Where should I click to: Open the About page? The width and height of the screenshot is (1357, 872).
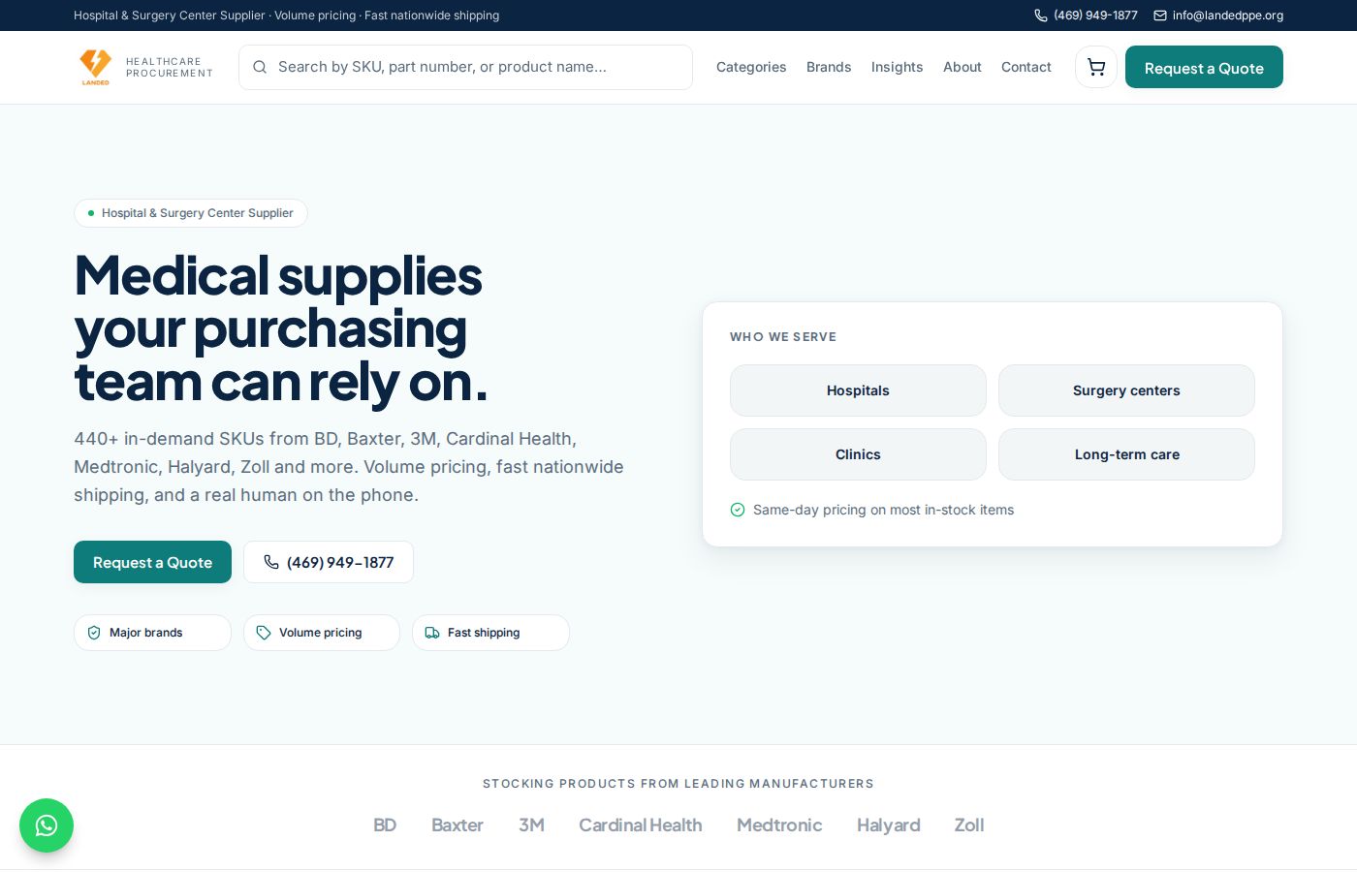point(963,67)
